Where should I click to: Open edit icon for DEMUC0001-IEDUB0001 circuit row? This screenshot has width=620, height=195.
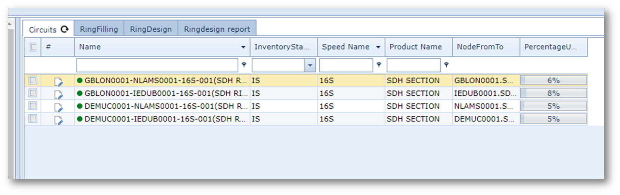(x=58, y=120)
